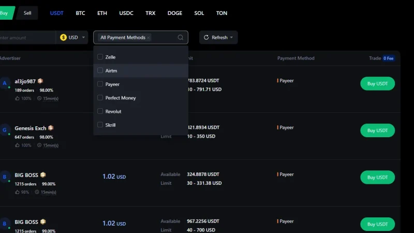The width and height of the screenshot is (414, 233).
Task: Buy USDT from Genesis Exch
Action: pyautogui.click(x=378, y=130)
